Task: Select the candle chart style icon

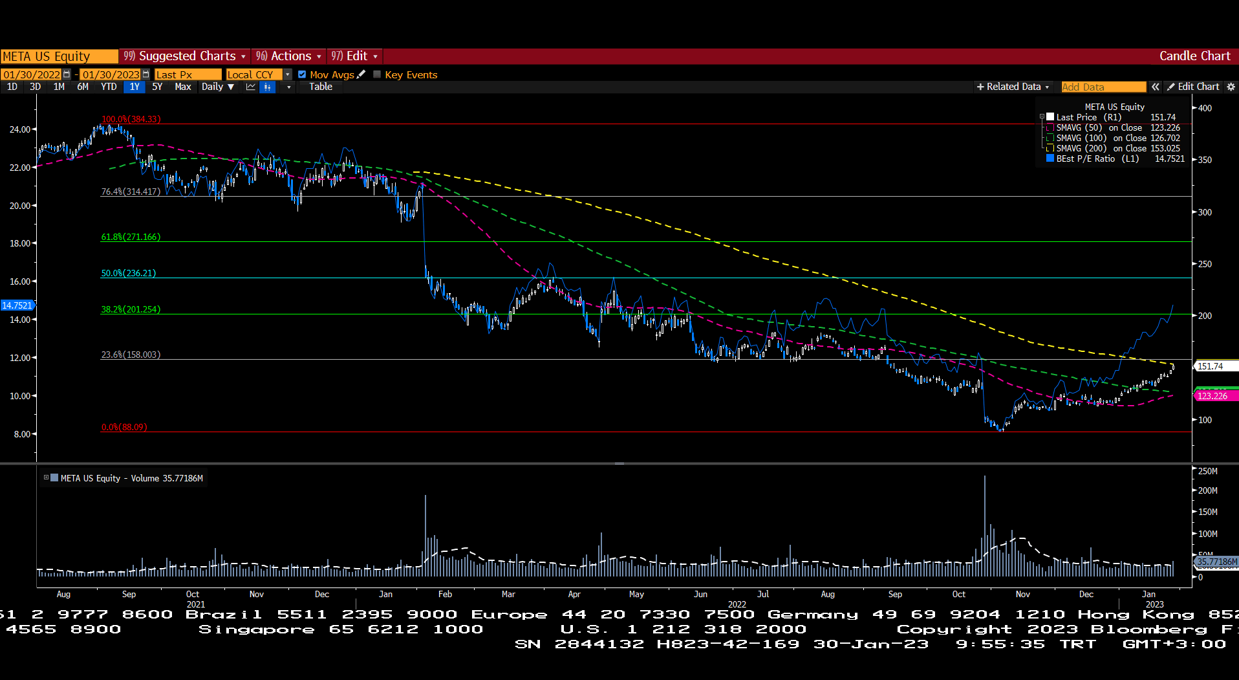Action: (x=267, y=87)
